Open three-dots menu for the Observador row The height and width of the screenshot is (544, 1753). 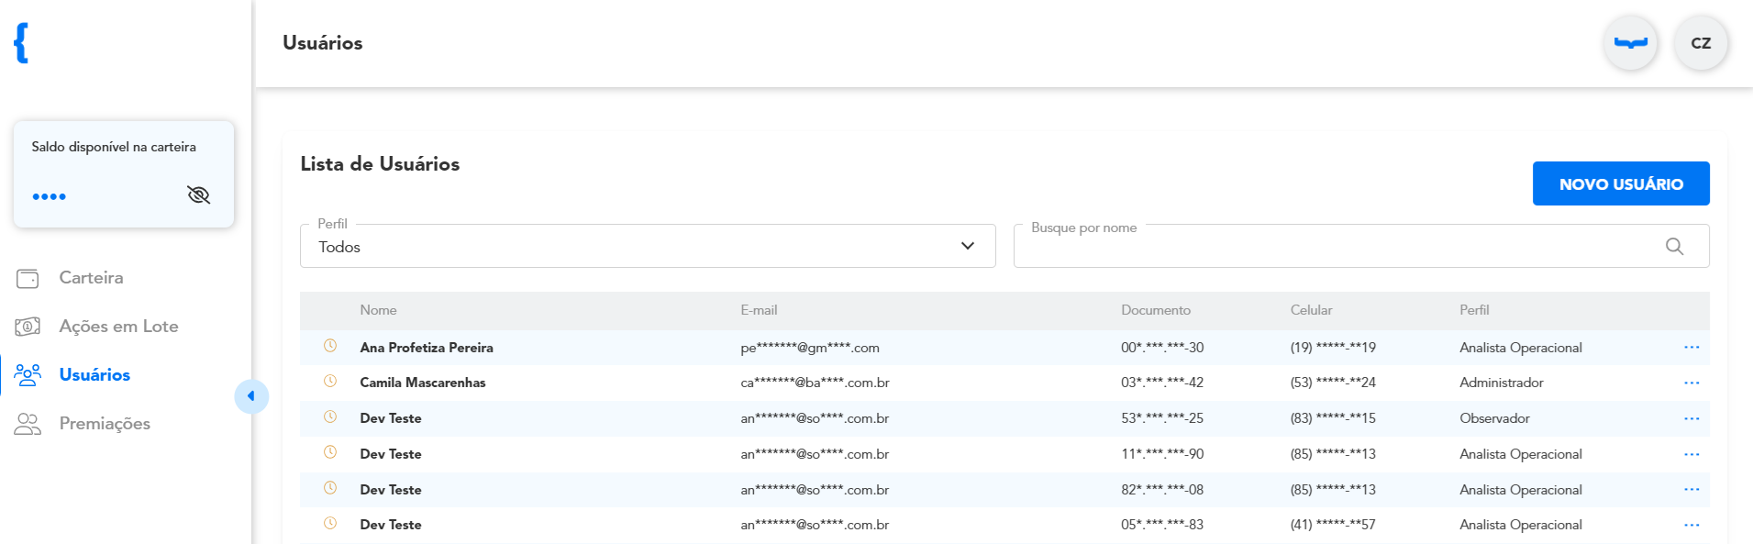click(x=1692, y=418)
